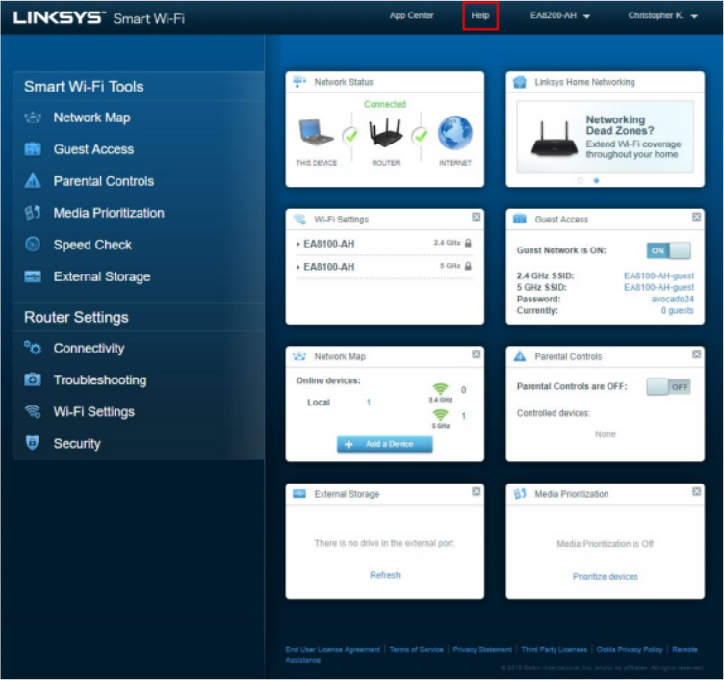
Task: Click the lock icon on the 5 GHz network
Action: coord(468,266)
